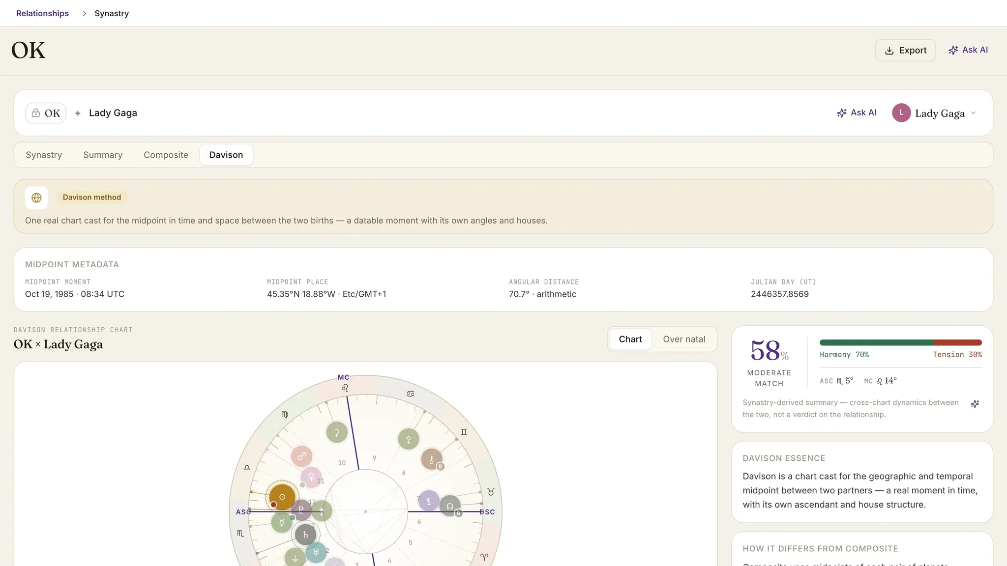Select the Venus glyph on the chart
The height and width of the screenshot is (566, 1007).
pos(311,477)
